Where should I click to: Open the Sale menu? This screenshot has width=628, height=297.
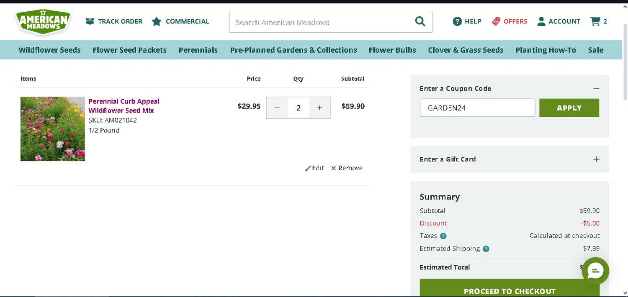tap(595, 50)
